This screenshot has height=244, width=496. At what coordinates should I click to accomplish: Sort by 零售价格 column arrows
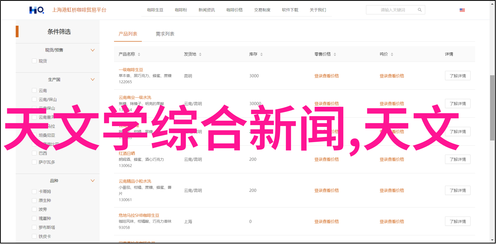[x=335, y=54]
